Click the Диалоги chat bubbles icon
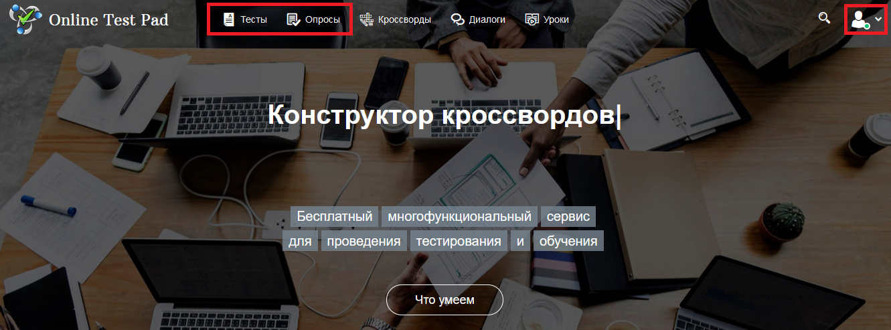 (458, 19)
